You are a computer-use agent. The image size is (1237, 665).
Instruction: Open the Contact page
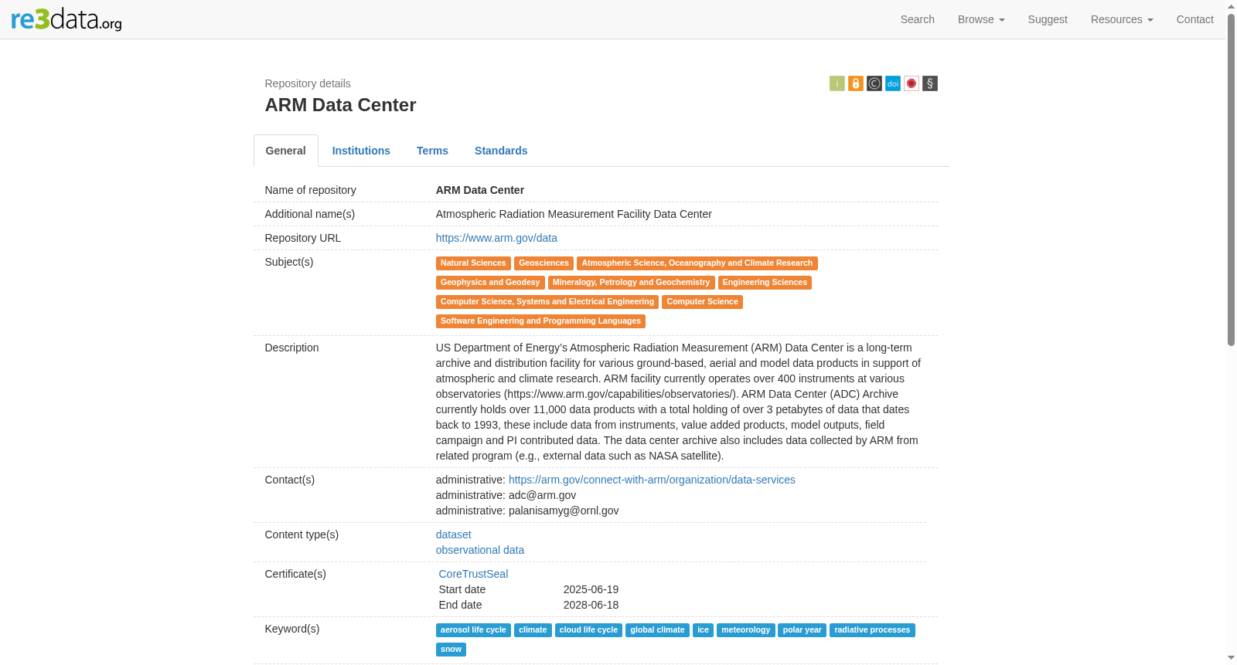[x=1195, y=19]
